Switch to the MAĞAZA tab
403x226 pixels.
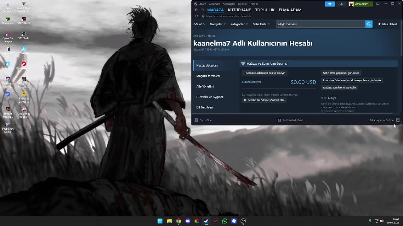pos(215,10)
